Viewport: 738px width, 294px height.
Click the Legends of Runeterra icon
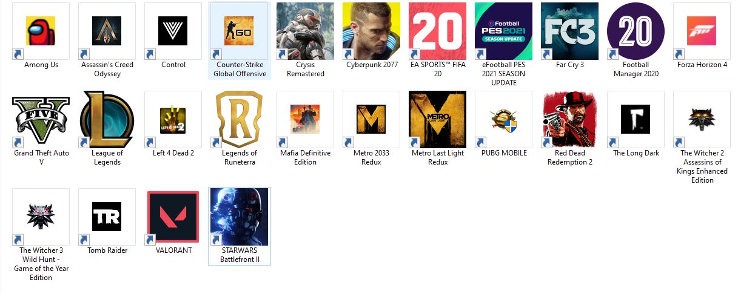point(240,119)
